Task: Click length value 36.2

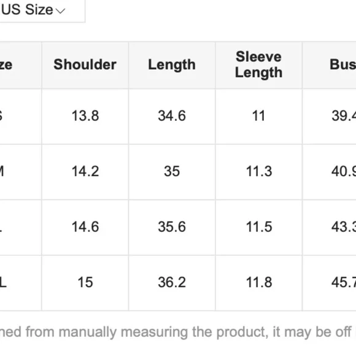Action: point(172,282)
